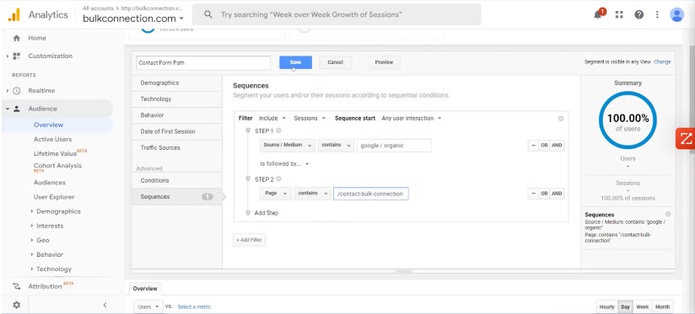Click the segment name field
Image resolution: width=695 pixels, height=314 pixels.
[x=203, y=63]
